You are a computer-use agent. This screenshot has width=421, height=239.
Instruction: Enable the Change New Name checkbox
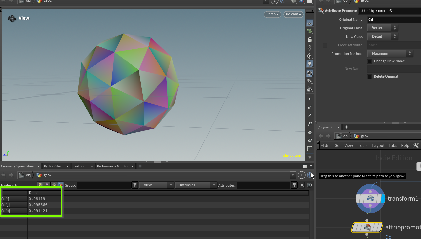(370, 61)
